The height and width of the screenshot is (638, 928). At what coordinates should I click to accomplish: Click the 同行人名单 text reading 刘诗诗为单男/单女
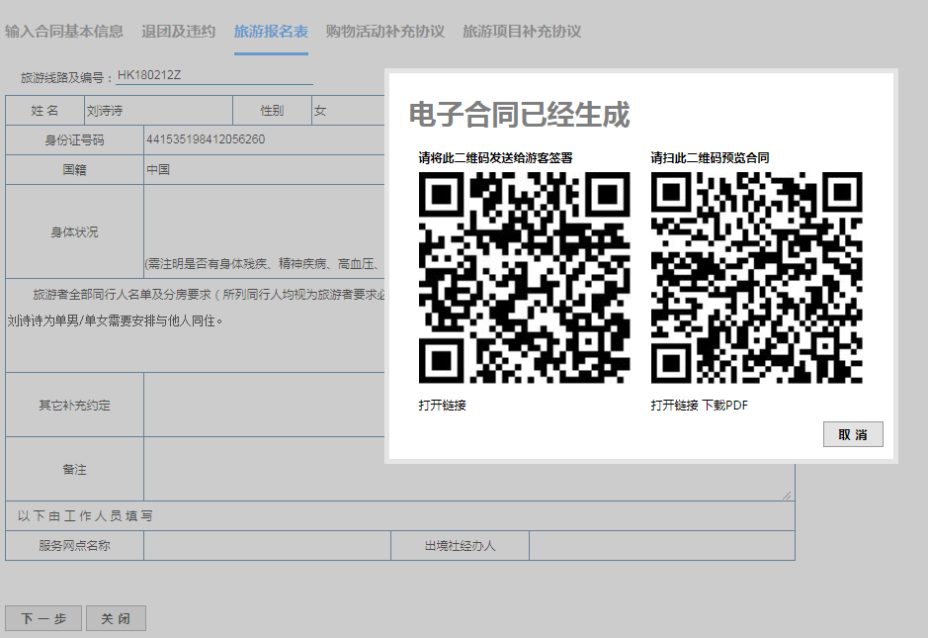[116, 321]
